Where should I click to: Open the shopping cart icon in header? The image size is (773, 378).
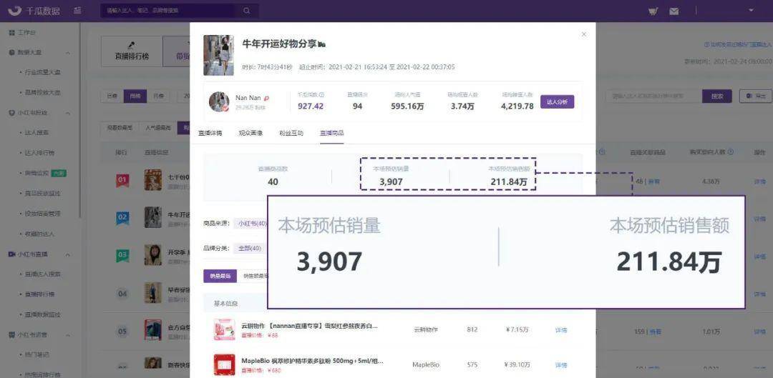coord(653,11)
